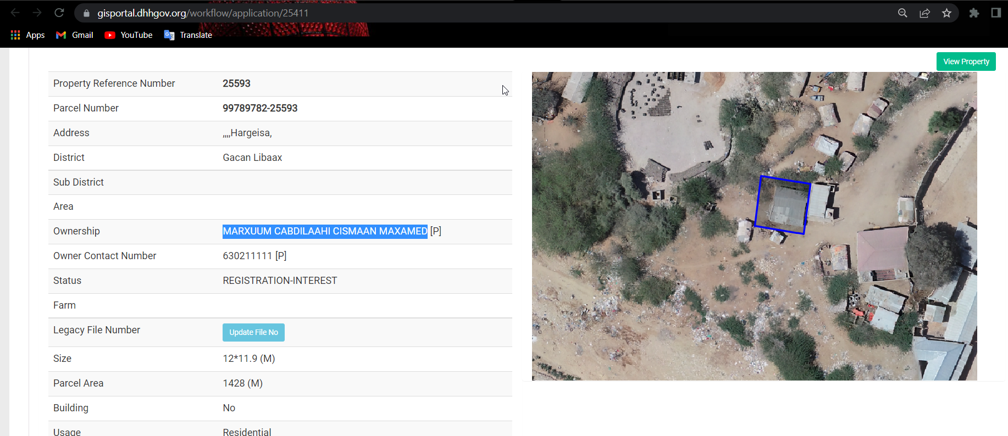Open the browser side panel icon
Image resolution: width=1008 pixels, height=436 pixels.
tap(996, 13)
